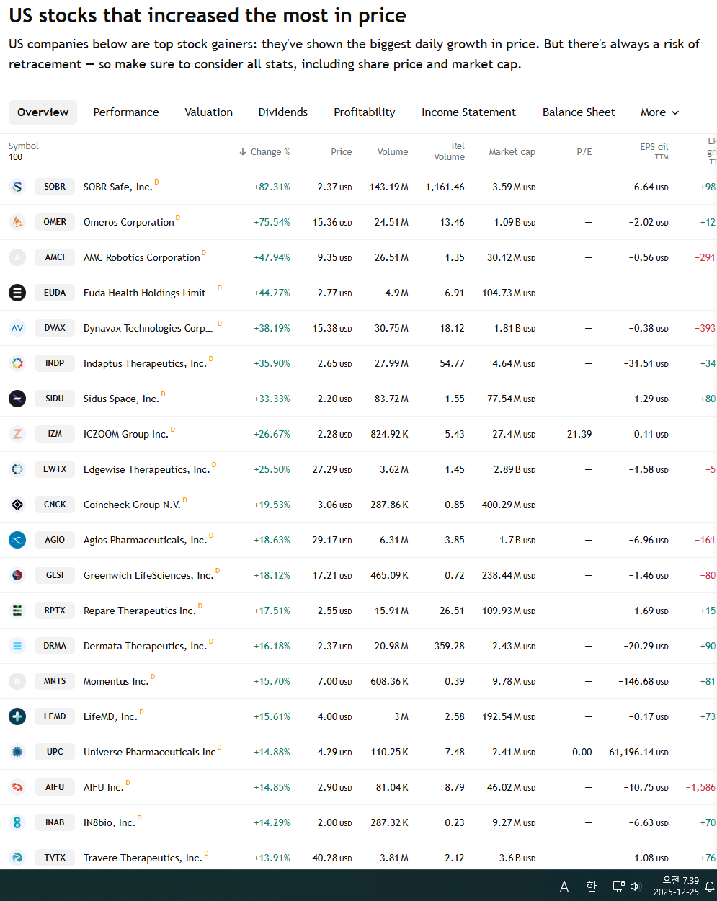The height and width of the screenshot is (901, 717).
Task: Expand the More tabs dropdown
Action: click(x=660, y=112)
